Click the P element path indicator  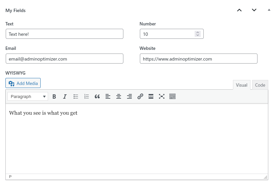tap(10, 177)
